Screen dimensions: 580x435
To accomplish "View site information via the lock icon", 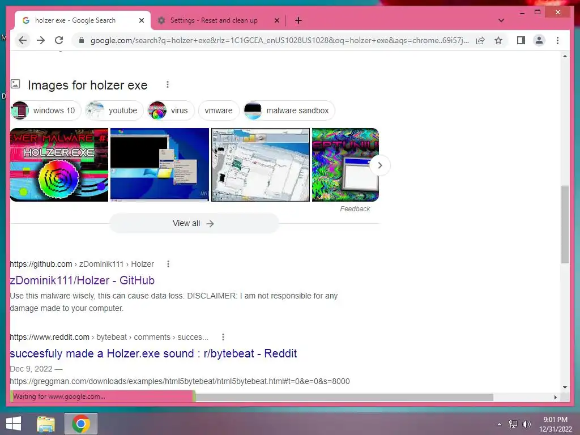I will [82, 40].
